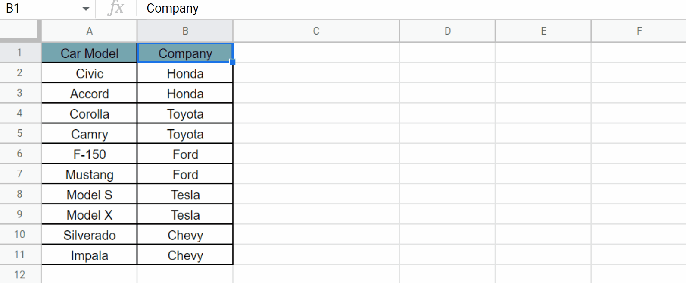Click the blue fill handle on B1

tap(232, 62)
